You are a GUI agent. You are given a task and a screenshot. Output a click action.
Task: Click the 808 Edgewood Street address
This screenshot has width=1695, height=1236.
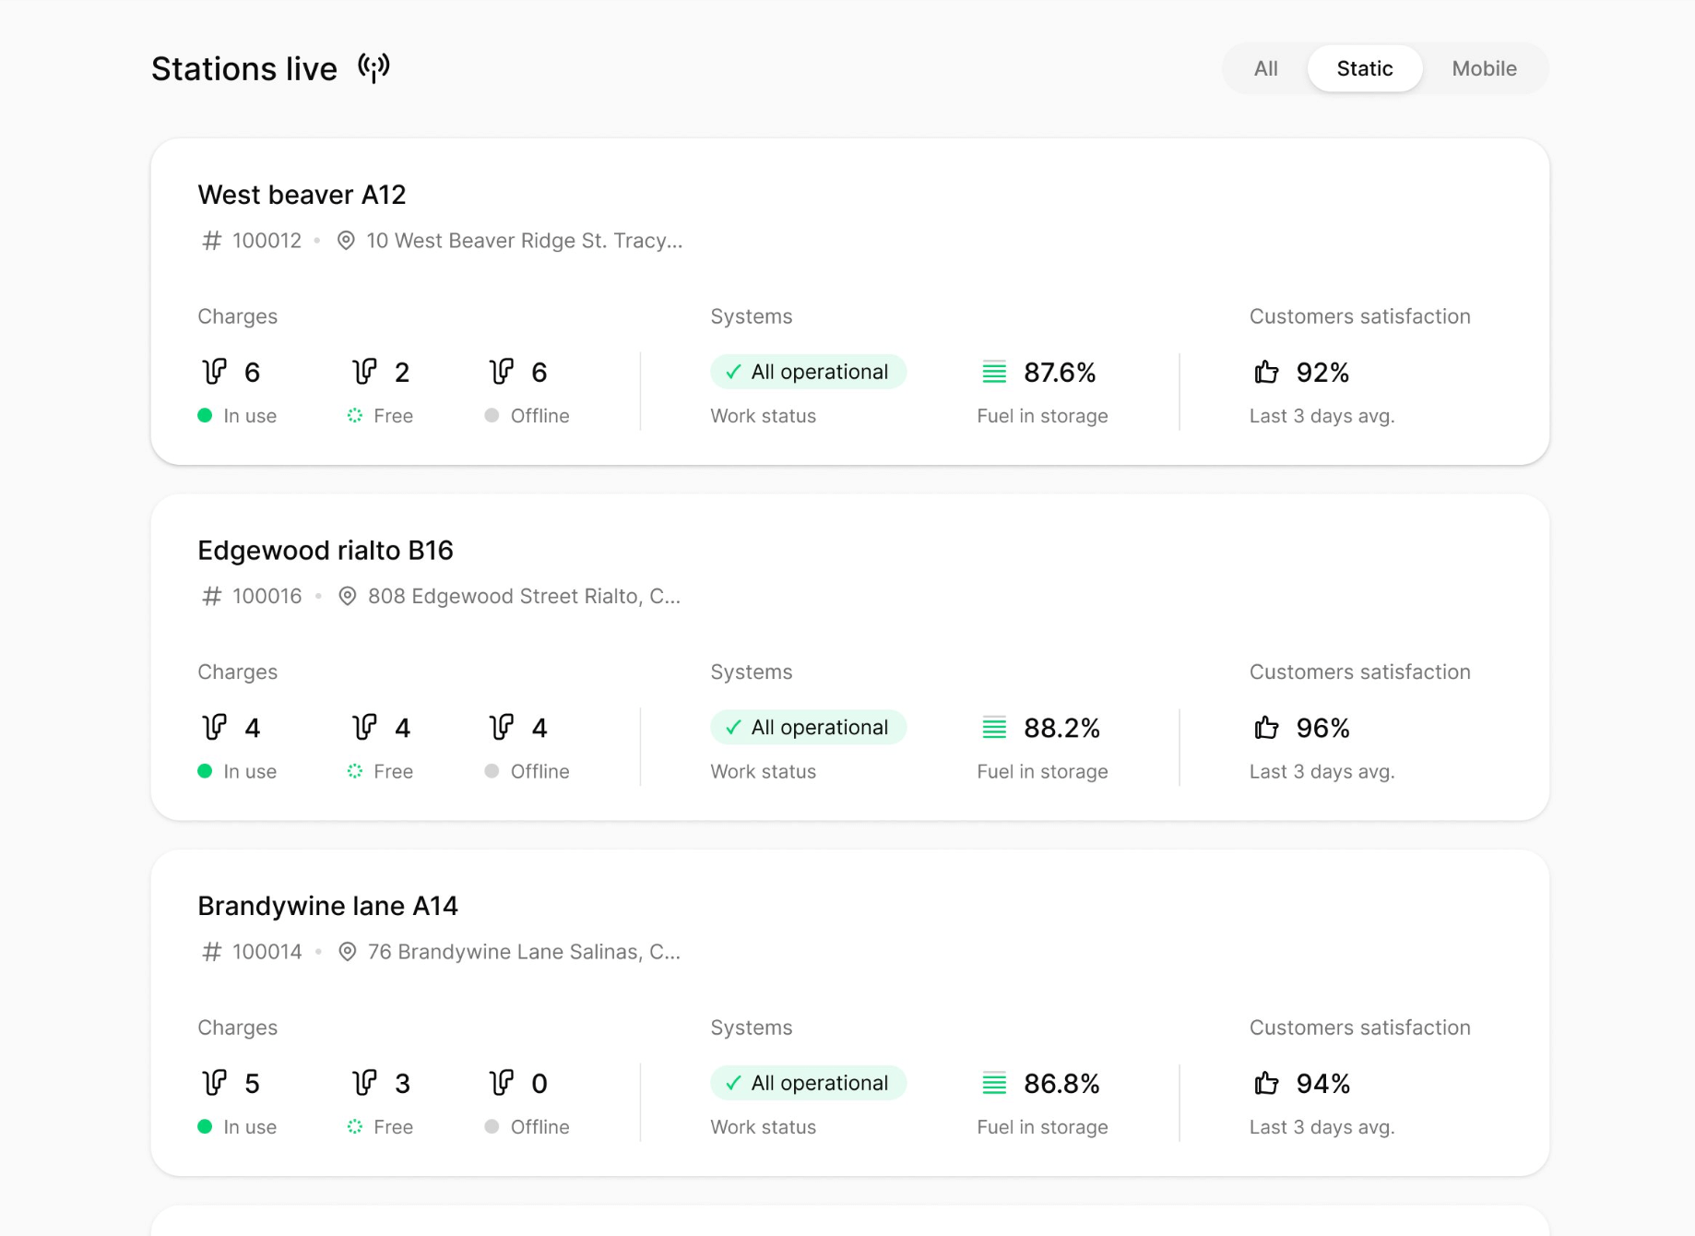[x=524, y=597]
